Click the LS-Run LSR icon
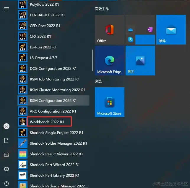190x188 pixels. tap(23, 47)
